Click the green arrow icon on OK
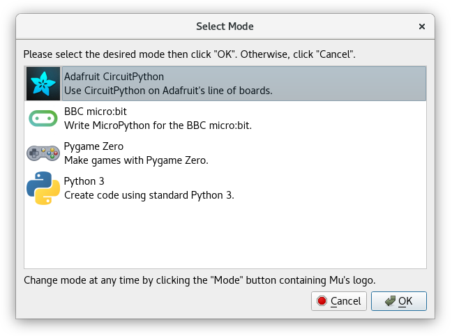The height and width of the screenshot is (336, 452). point(390,301)
